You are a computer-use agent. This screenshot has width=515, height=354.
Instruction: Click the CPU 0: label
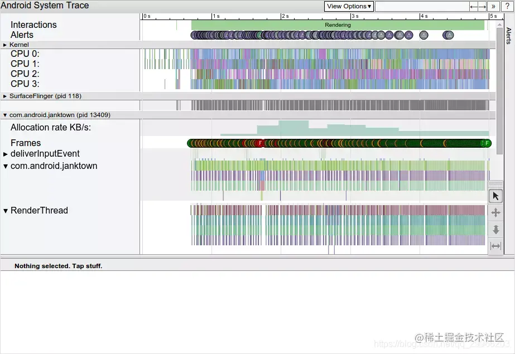(x=25, y=54)
